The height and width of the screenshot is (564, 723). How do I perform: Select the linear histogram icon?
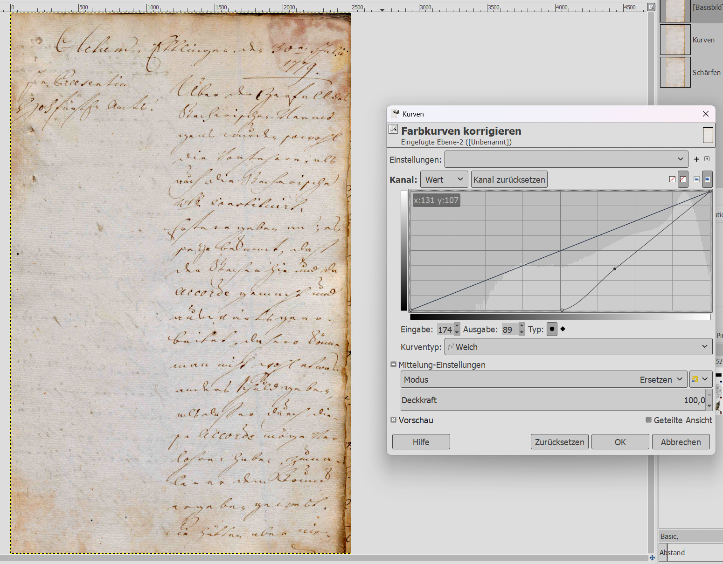click(x=696, y=179)
